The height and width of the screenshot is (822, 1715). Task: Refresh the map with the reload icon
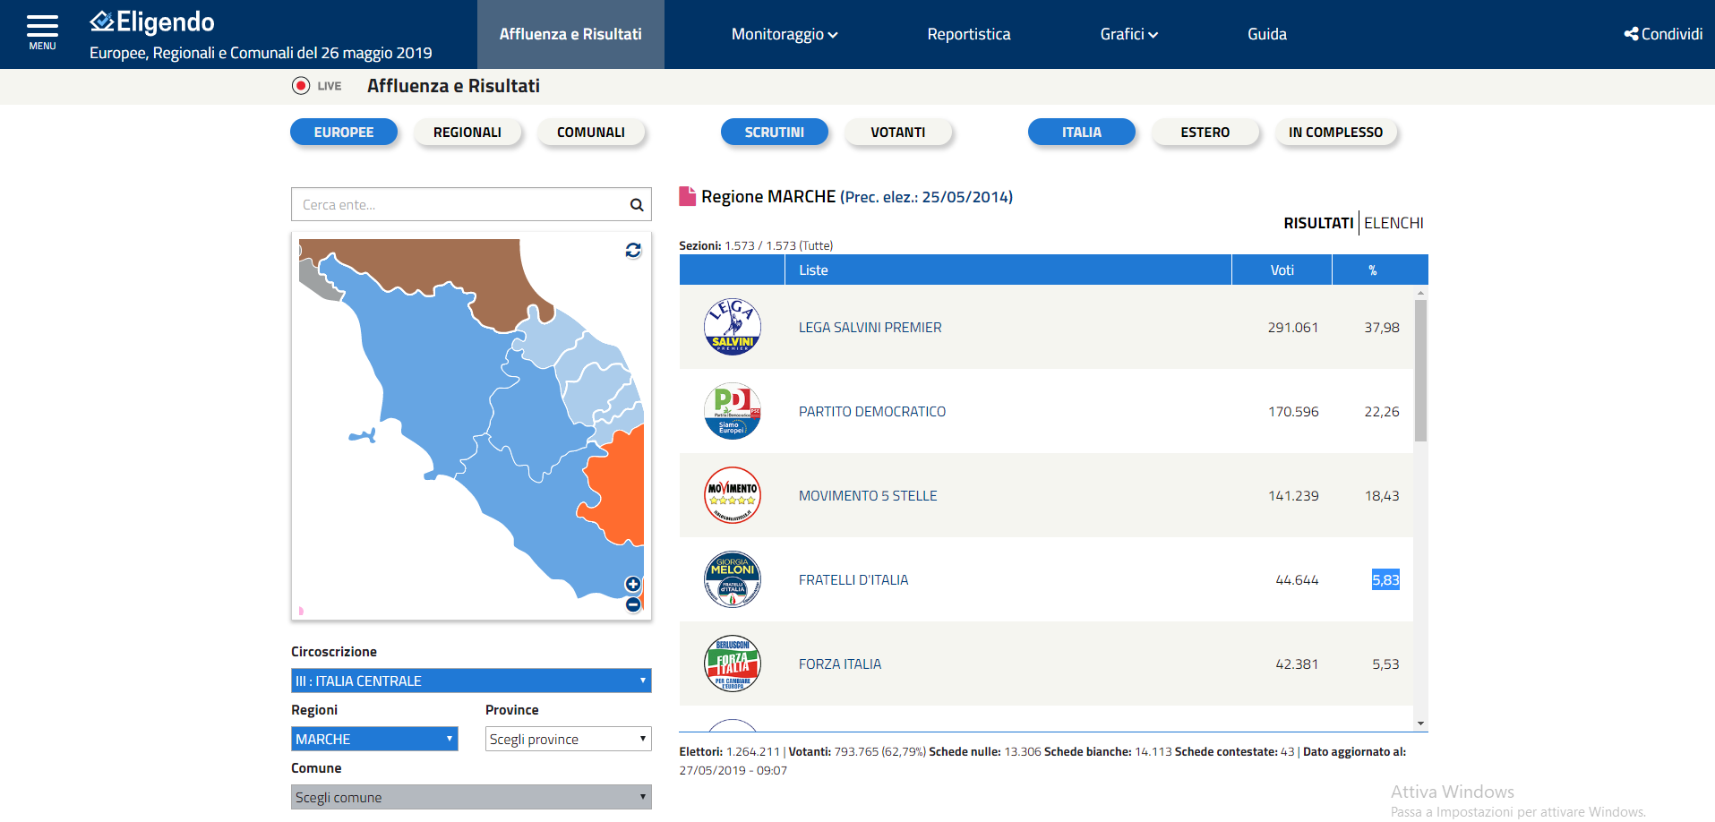coord(633,251)
